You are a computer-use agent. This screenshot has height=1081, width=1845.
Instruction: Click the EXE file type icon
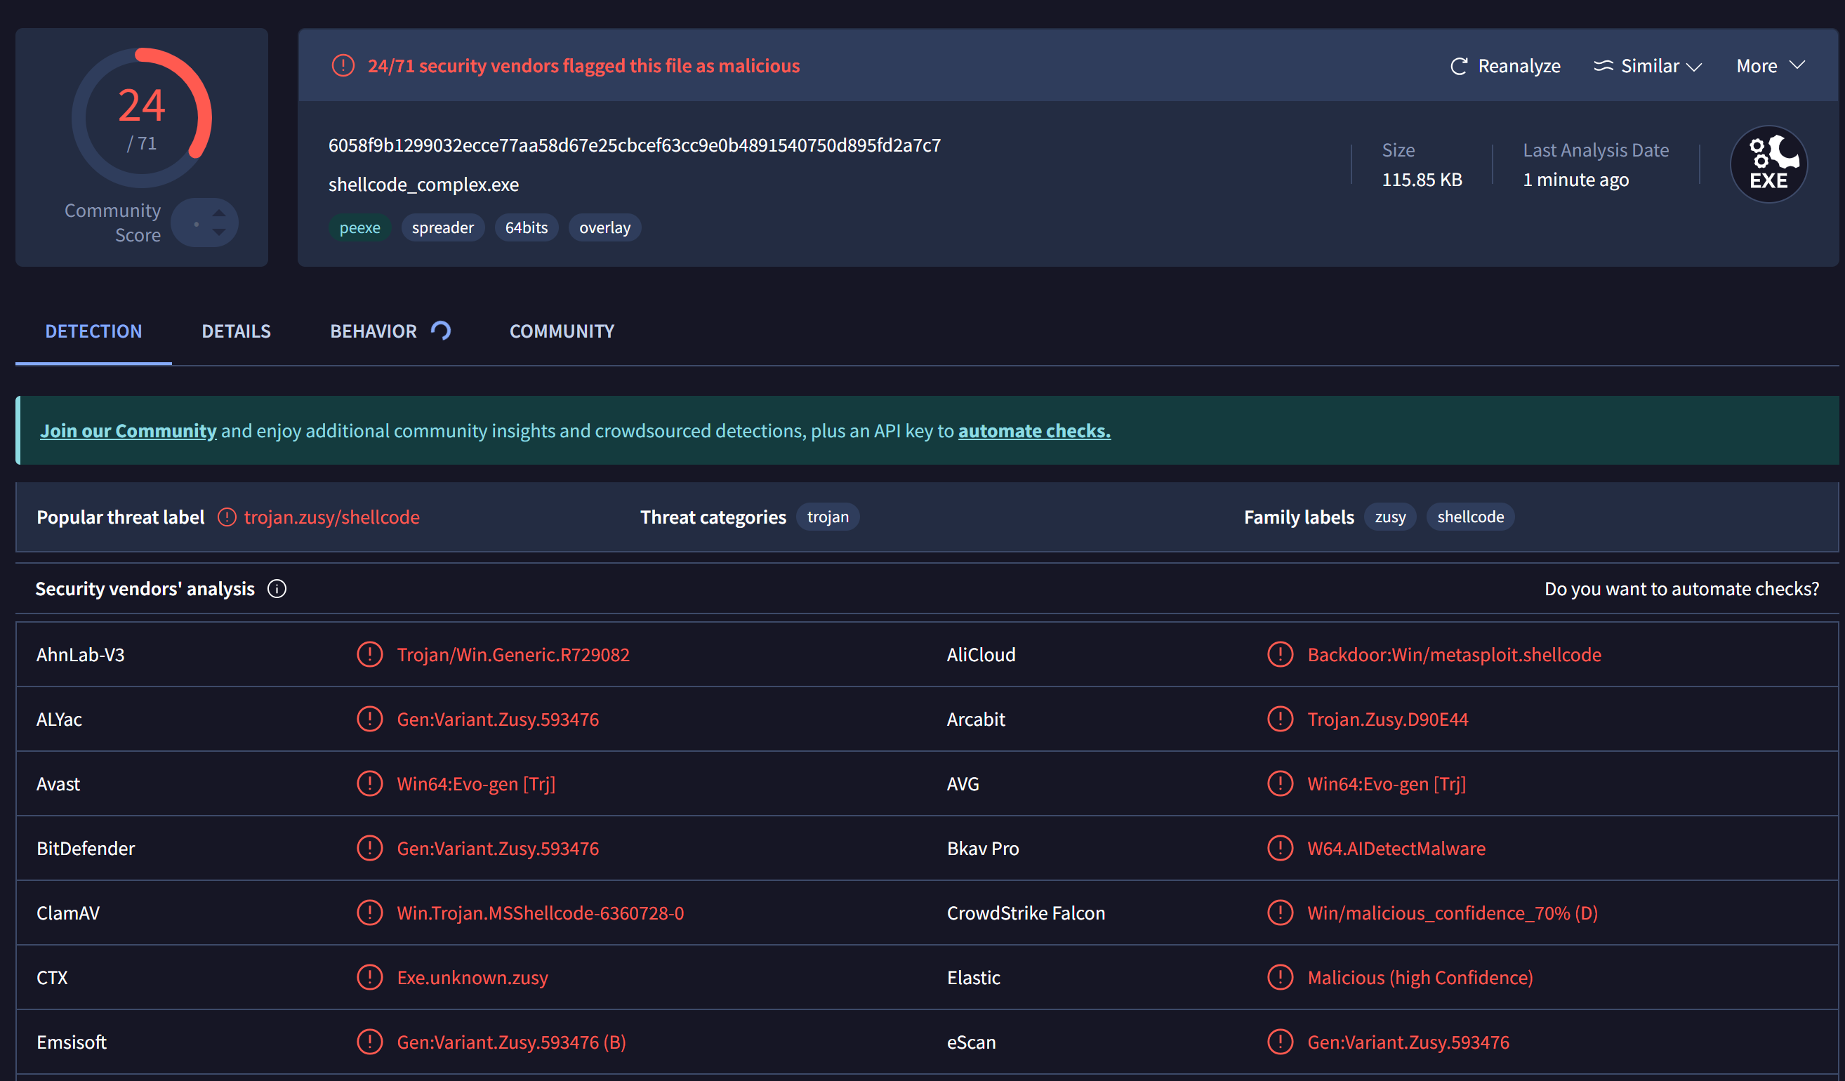pos(1768,165)
